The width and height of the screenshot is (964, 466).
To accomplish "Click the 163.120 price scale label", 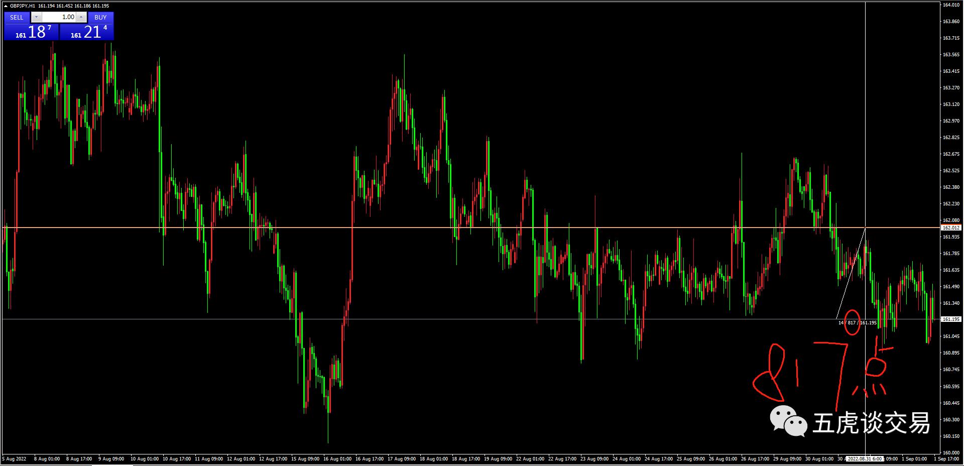I will coord(951,104).
